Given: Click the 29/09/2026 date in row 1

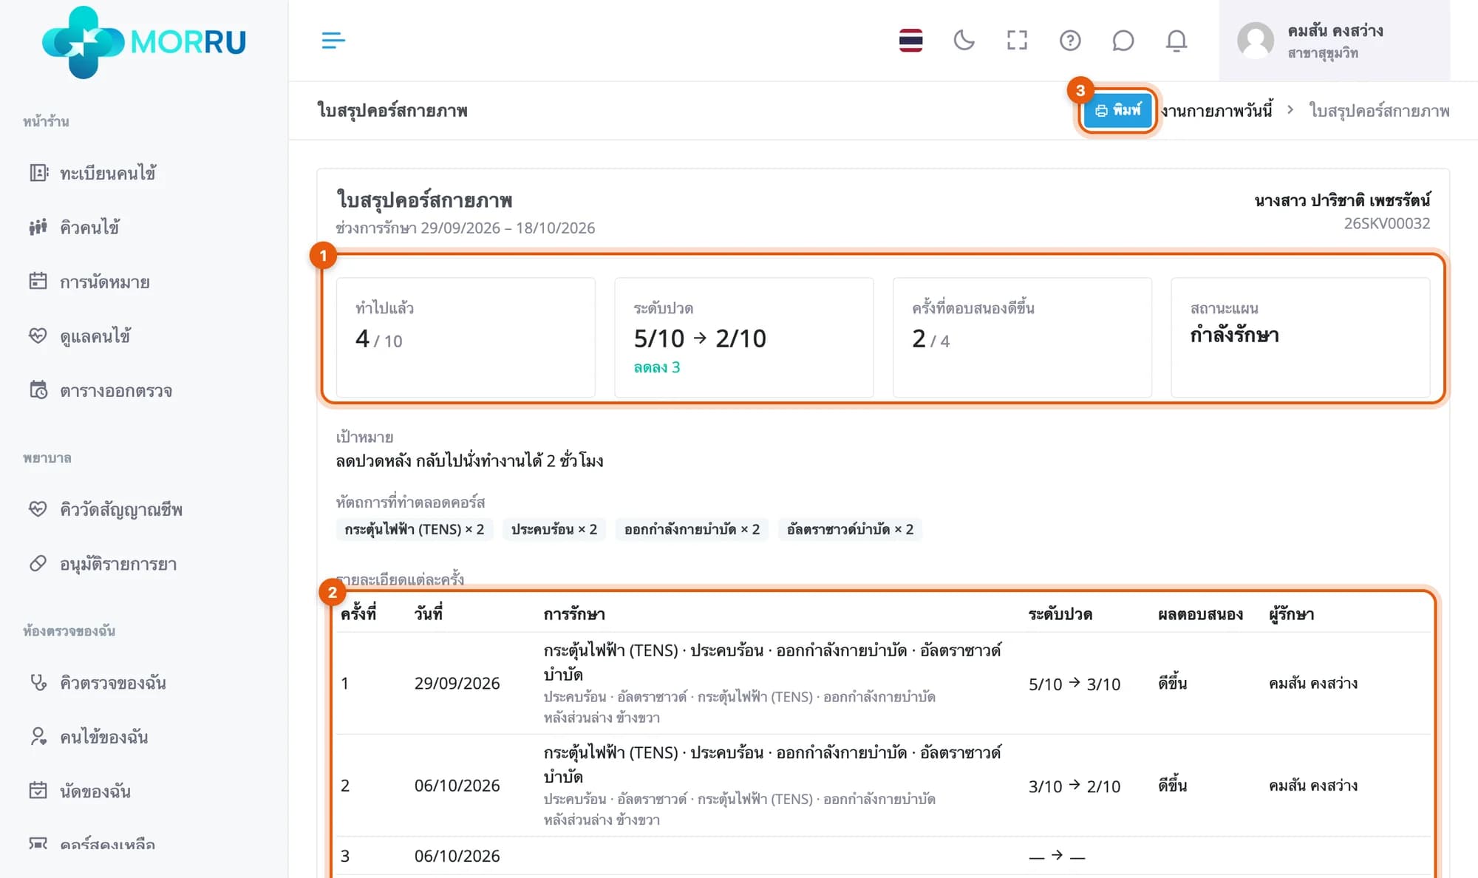Looking at the screenshot, I should tap(457, 683).
